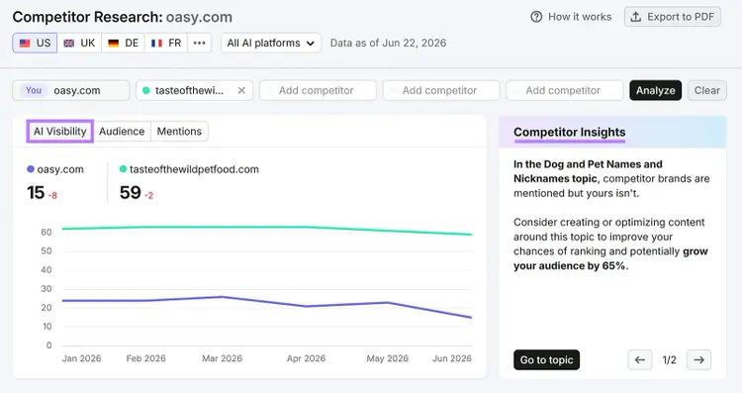The image size is (742, 393).
Task: Select the FR country tab
Action: pyautogui.click(x=166, y=44)
